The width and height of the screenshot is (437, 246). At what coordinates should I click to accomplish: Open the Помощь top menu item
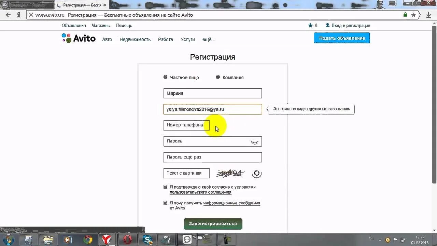point(124,26)
